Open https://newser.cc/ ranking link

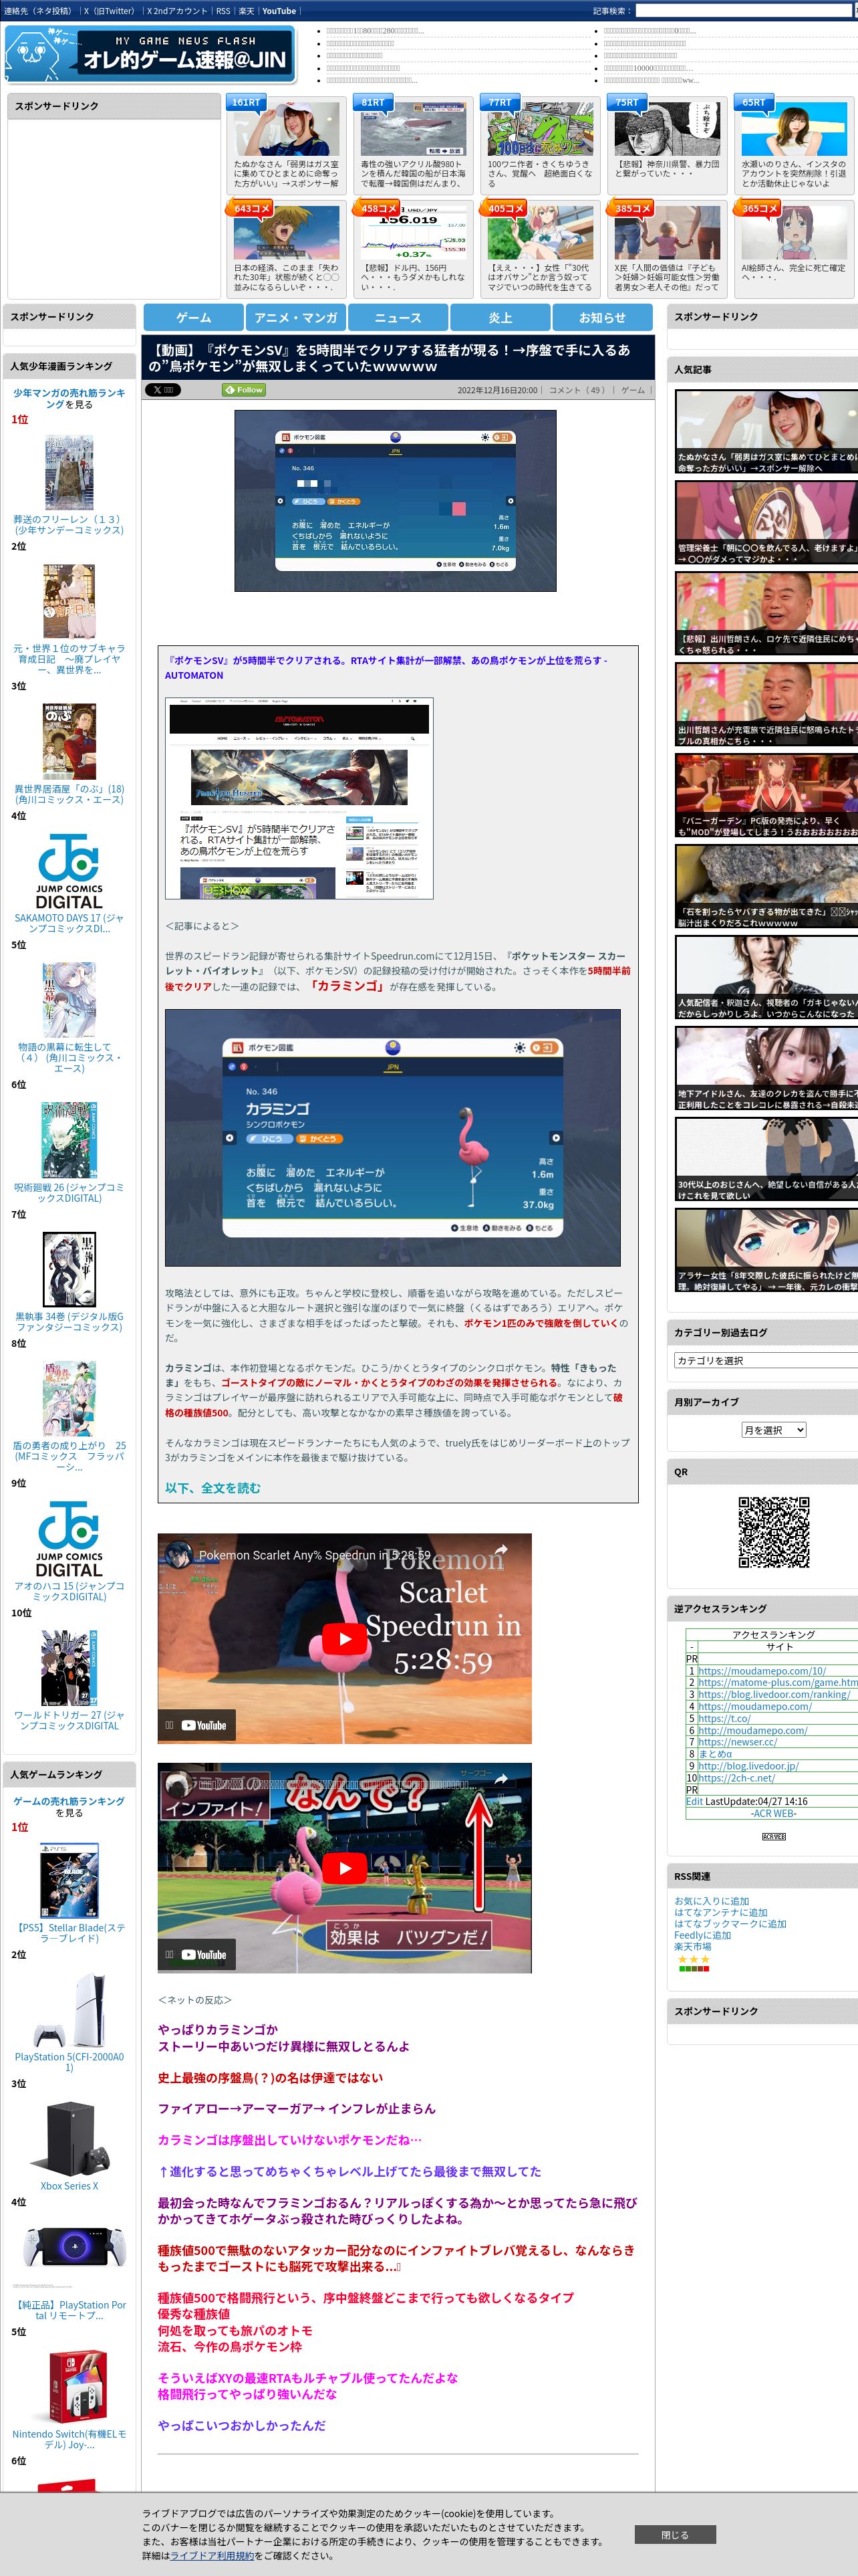point(737,1742)
